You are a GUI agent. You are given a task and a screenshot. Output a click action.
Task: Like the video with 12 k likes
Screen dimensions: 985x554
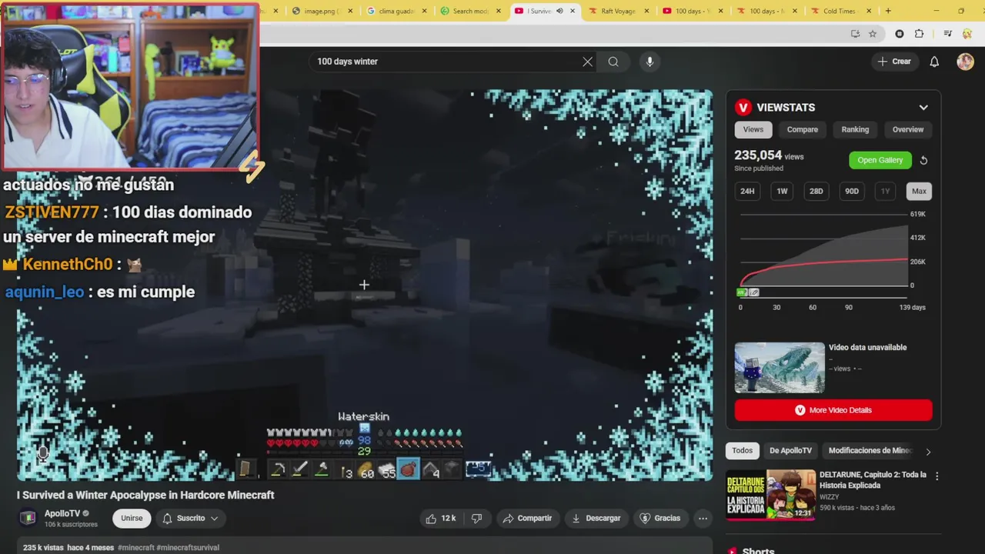coord(441,519)
